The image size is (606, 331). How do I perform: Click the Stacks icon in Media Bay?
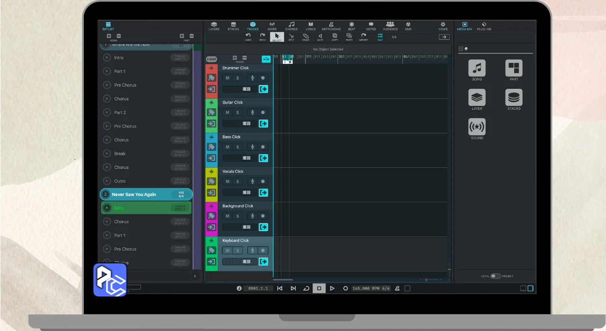514,98
